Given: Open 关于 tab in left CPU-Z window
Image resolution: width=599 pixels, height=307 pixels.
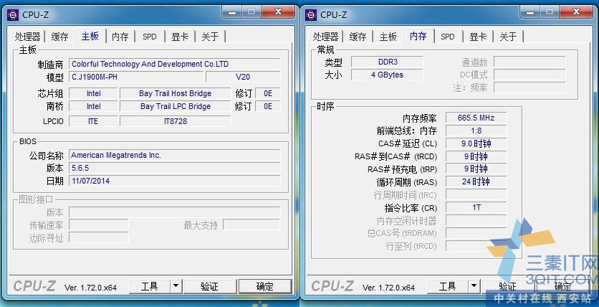Looking at the screenshot, I should coord(210,37).
